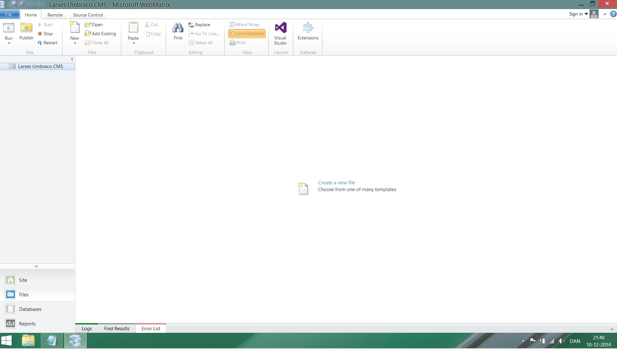Click the DAN language indicator

[x=575, y=341]
